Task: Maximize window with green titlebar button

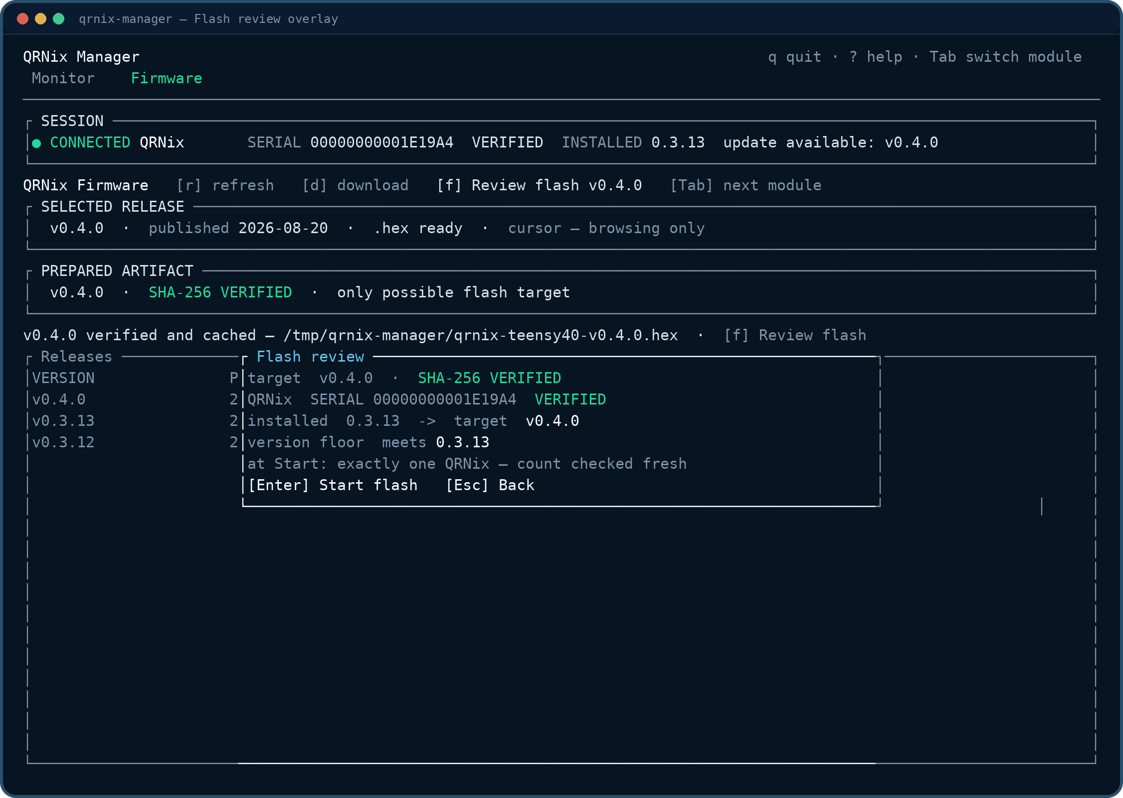Action: [x=58, y=19]
